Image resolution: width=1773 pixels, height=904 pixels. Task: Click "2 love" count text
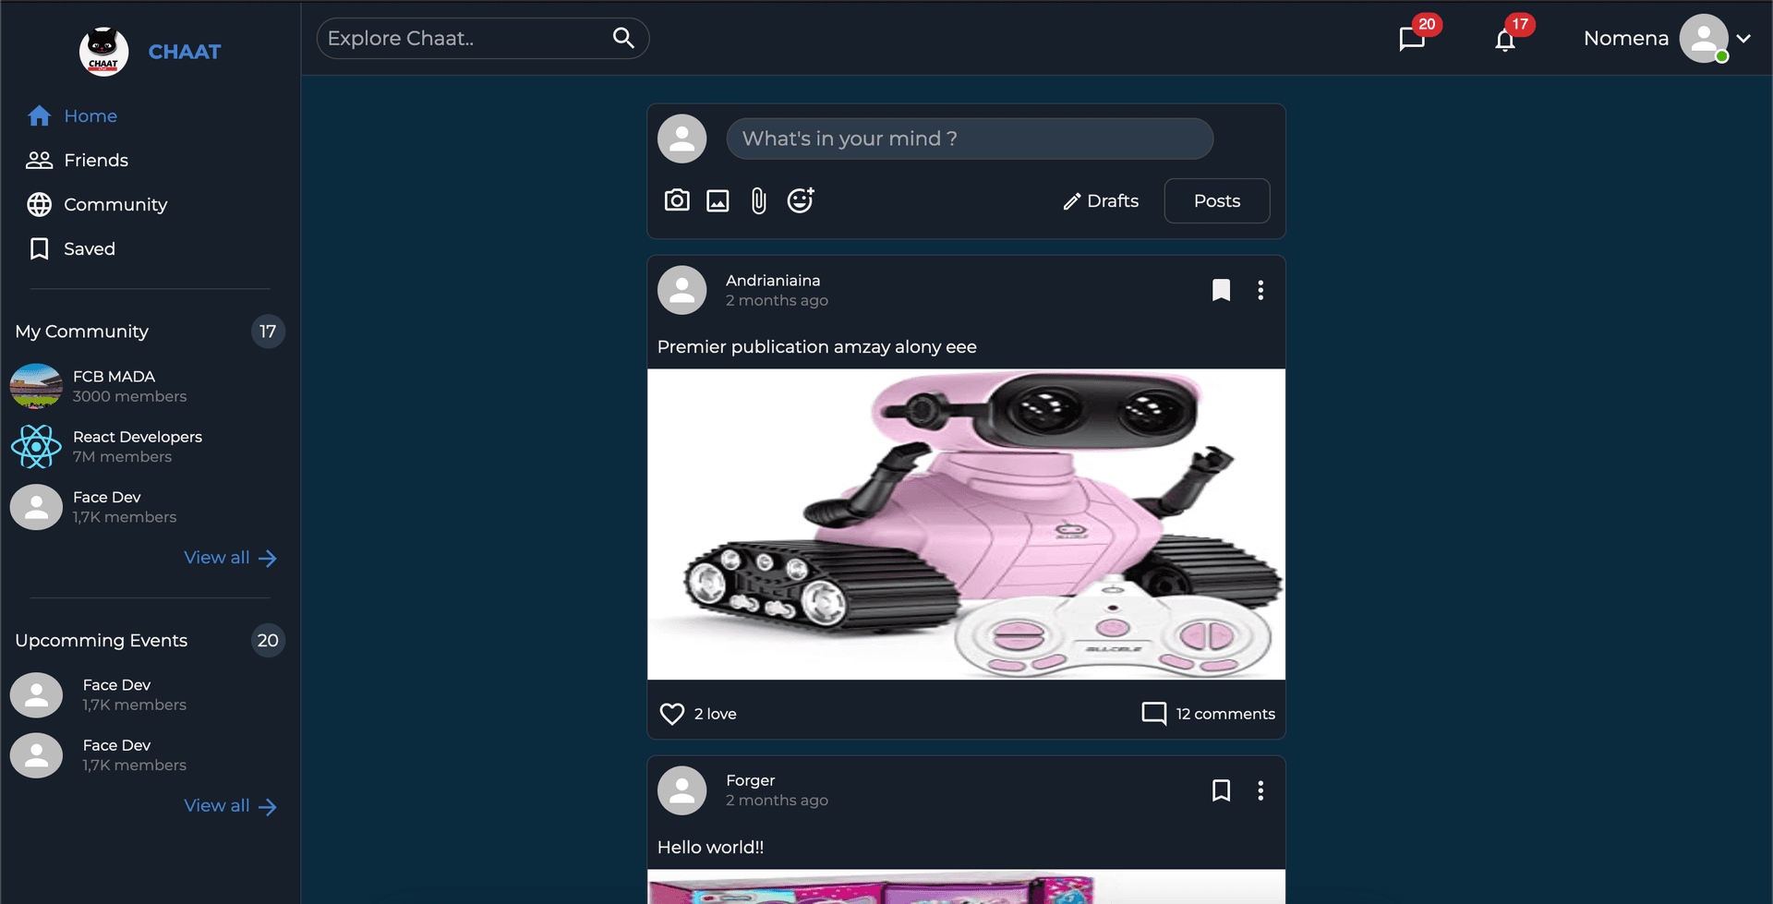click(x=716, y=714)
